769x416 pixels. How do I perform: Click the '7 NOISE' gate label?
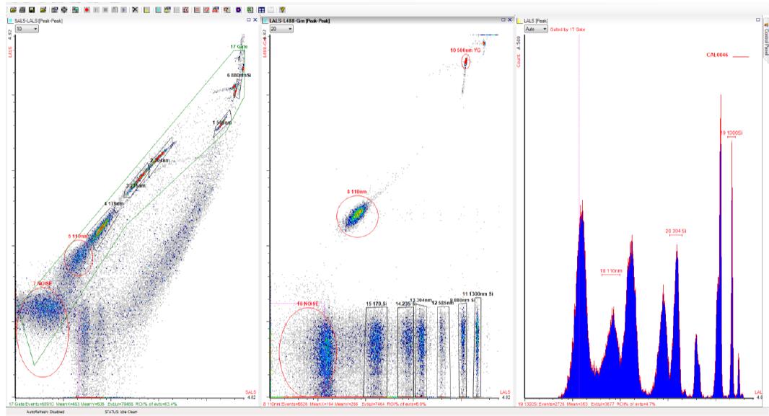coord(42,284)
